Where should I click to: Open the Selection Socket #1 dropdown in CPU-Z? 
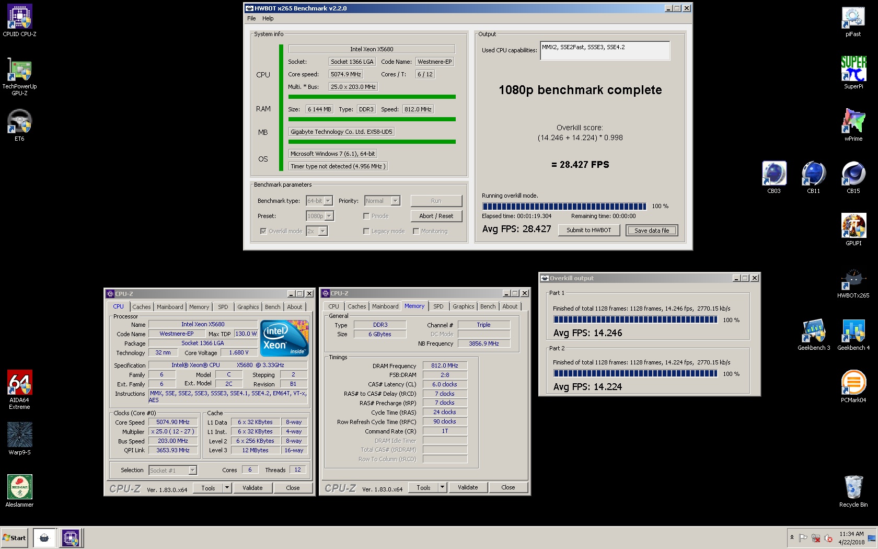coord(172,470)
